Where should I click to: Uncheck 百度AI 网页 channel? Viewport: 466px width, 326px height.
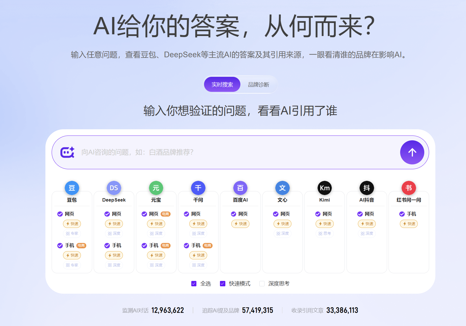234,214
